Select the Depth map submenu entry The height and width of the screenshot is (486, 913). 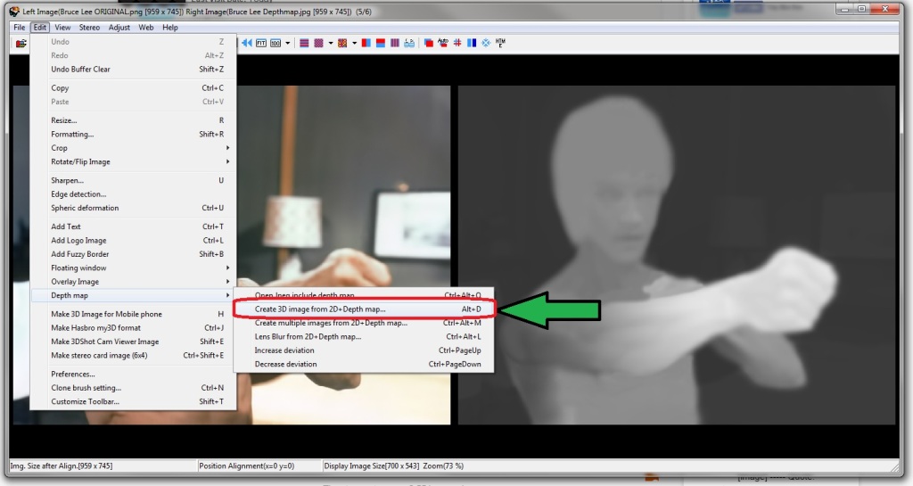[x=134, y=296]
